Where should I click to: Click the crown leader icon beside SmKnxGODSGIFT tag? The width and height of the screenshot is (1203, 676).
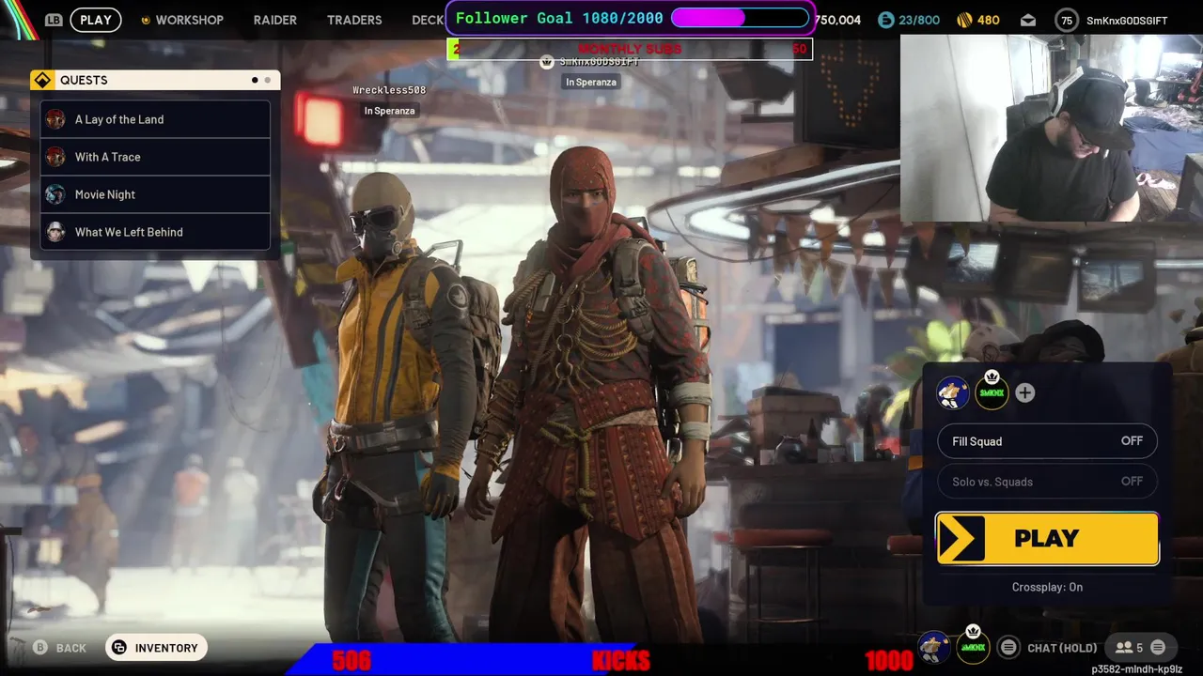tap(547, 61)
